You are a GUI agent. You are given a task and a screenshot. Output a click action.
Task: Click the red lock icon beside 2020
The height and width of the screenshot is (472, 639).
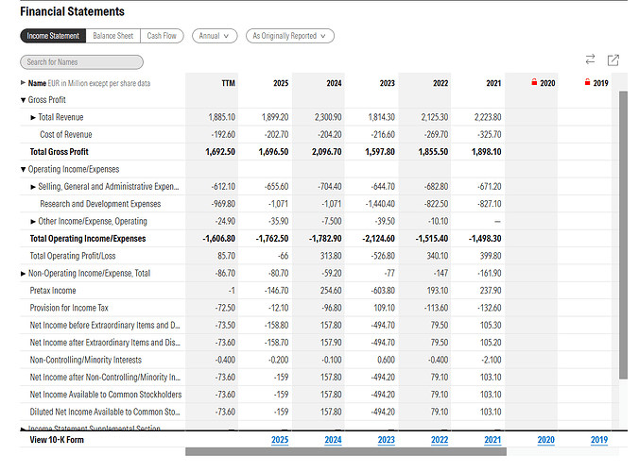(x=535, y=83)
